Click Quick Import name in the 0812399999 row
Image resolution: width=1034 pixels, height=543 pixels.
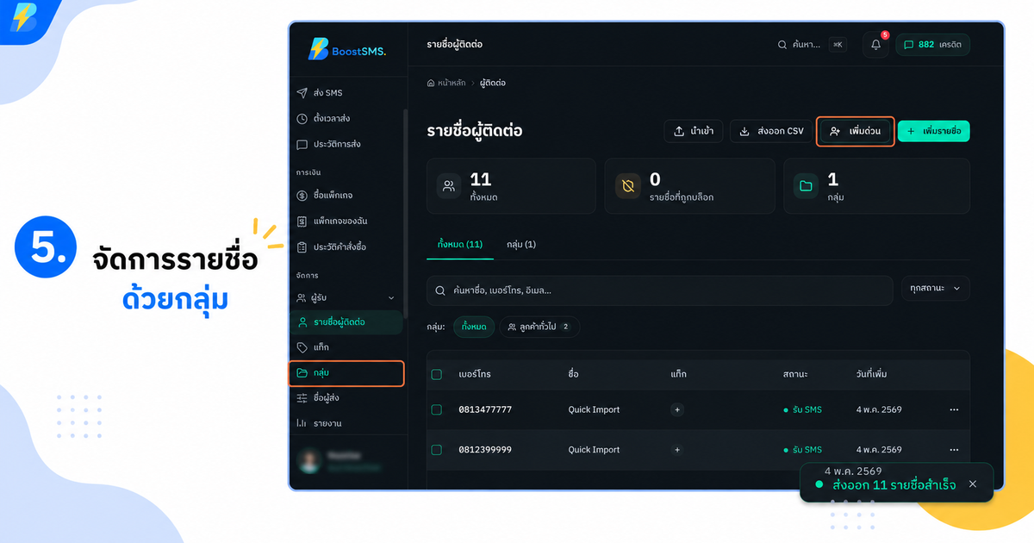[594, 450]
